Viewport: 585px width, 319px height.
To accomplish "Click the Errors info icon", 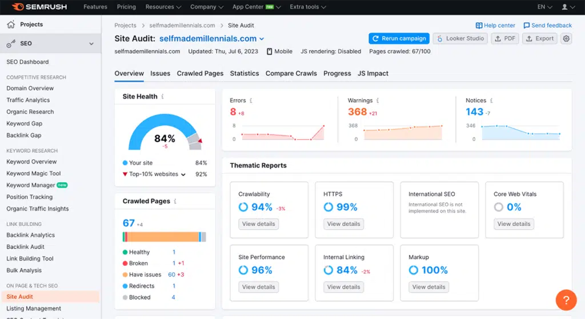I will (251, 100).
